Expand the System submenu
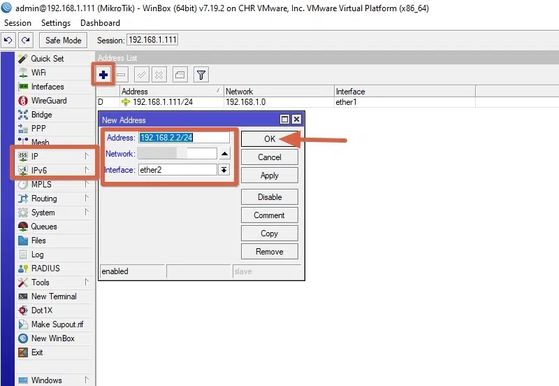Image resolution: width=559 pixels, height=386 pixels. pos(55,213)
